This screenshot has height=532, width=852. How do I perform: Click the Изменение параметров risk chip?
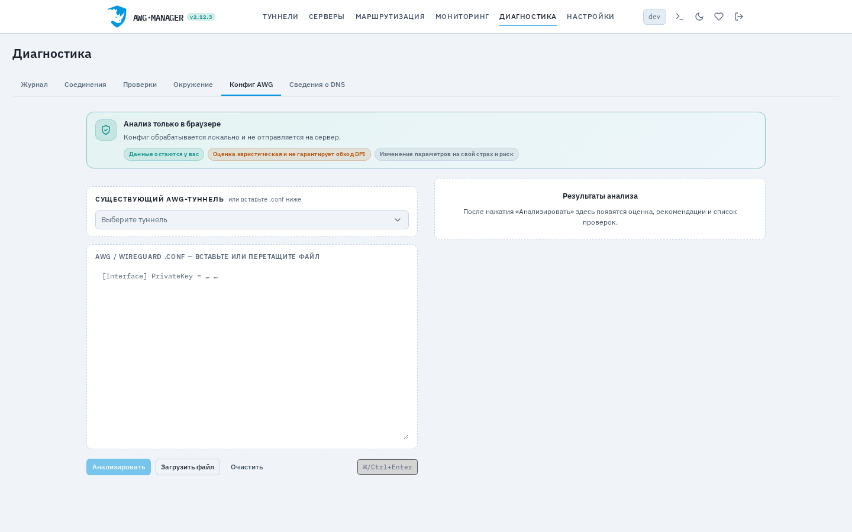(x=447, y=154)
